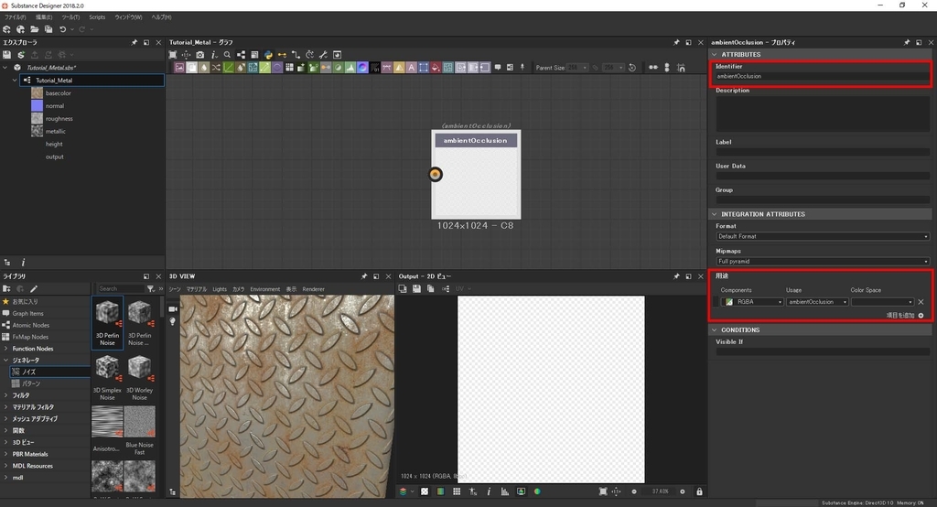
Task: Click the camera snapshot icon in graph toolbar
Action: click(x=199, y=55)
